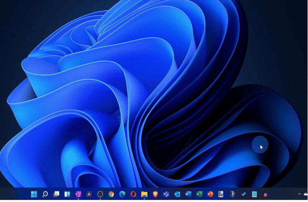Open Microsoft To Do checkmark icon
308x202 pixels.
tap(243, 194)
